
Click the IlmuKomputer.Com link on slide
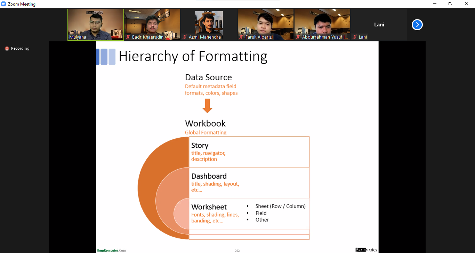tap(111, 250)
